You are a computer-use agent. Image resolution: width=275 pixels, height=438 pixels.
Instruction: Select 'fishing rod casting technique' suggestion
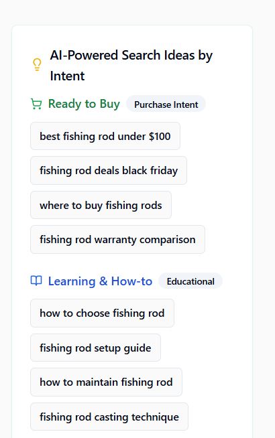(109, 417)
